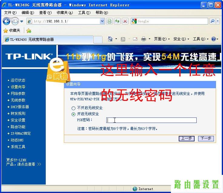Expand 安全设置 in the sidebar

click(18, 120)
